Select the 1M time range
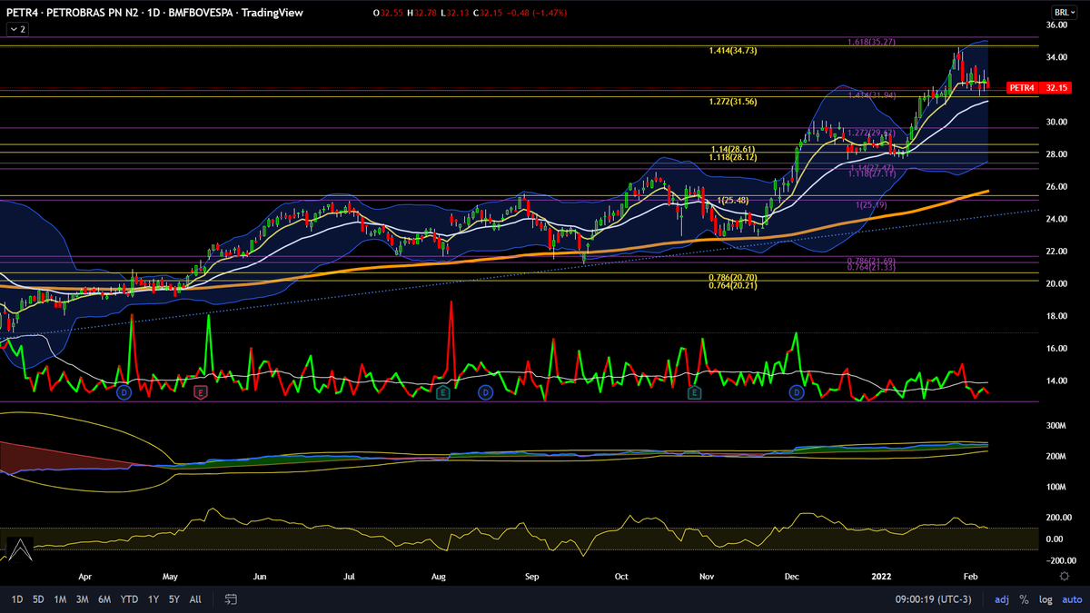This screenshot has height=613, width=1090. click(60, 599)
